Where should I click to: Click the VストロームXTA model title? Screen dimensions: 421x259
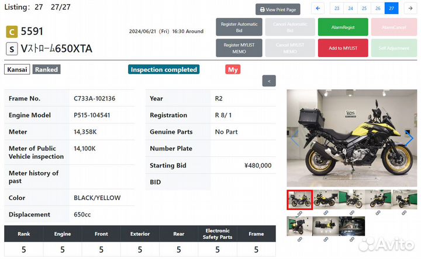click(56, 49)
